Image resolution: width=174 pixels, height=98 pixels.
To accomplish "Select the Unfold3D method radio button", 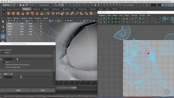I will pyautogui.click(x=3, y=50).
